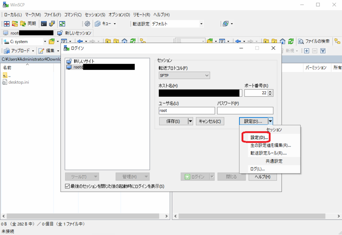Click the 保存(S) button

(x=173, y=121)
